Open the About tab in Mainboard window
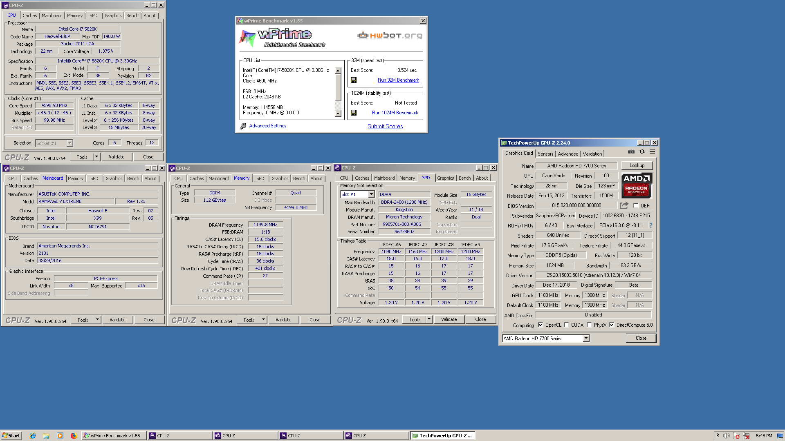The width and height of the screenshot is (785, 441). (x=150, y=178)
